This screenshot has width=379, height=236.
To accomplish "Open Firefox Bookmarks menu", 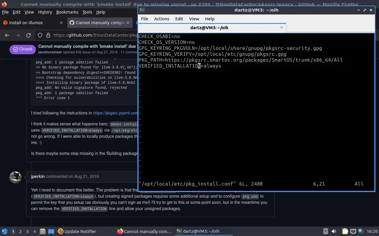I will click(67, 12).
